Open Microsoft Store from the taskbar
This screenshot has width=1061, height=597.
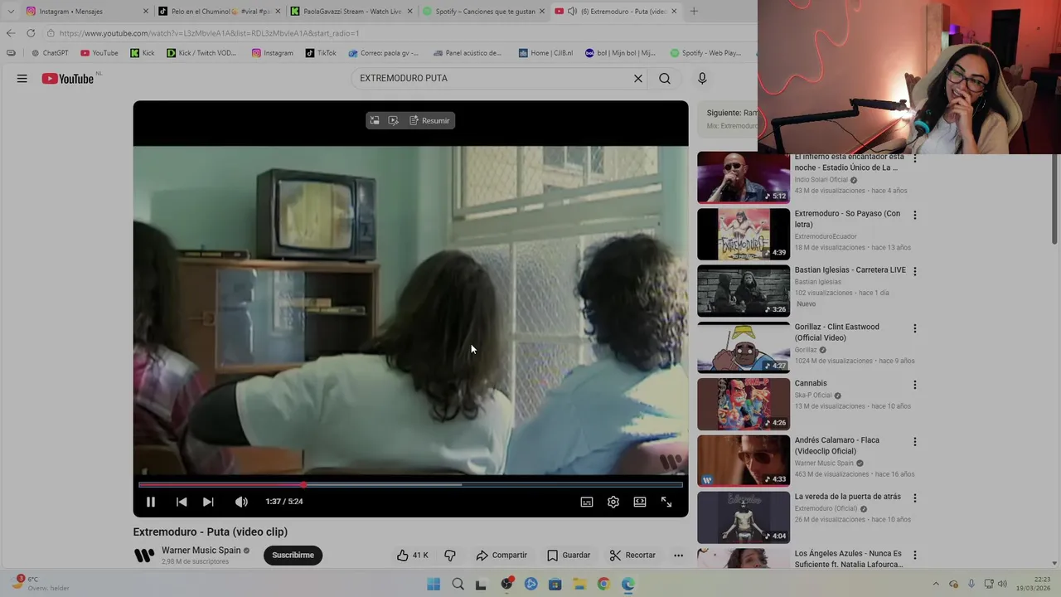pyautogui.click(x=555, y=585)
